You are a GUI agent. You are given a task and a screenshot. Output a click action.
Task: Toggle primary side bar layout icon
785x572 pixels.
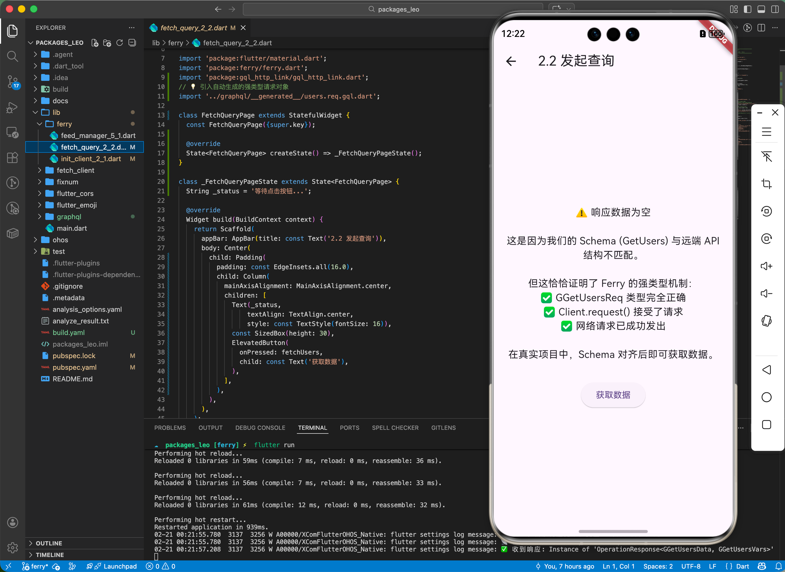[747, 9]
